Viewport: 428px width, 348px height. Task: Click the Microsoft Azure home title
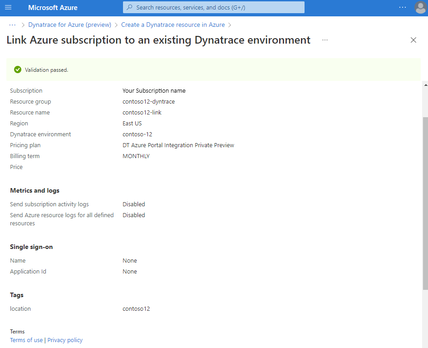click(x=53, y=8)
